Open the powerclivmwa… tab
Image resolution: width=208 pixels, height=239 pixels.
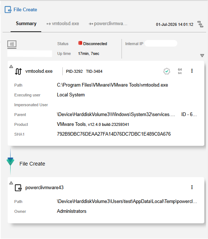click(108, 24)
